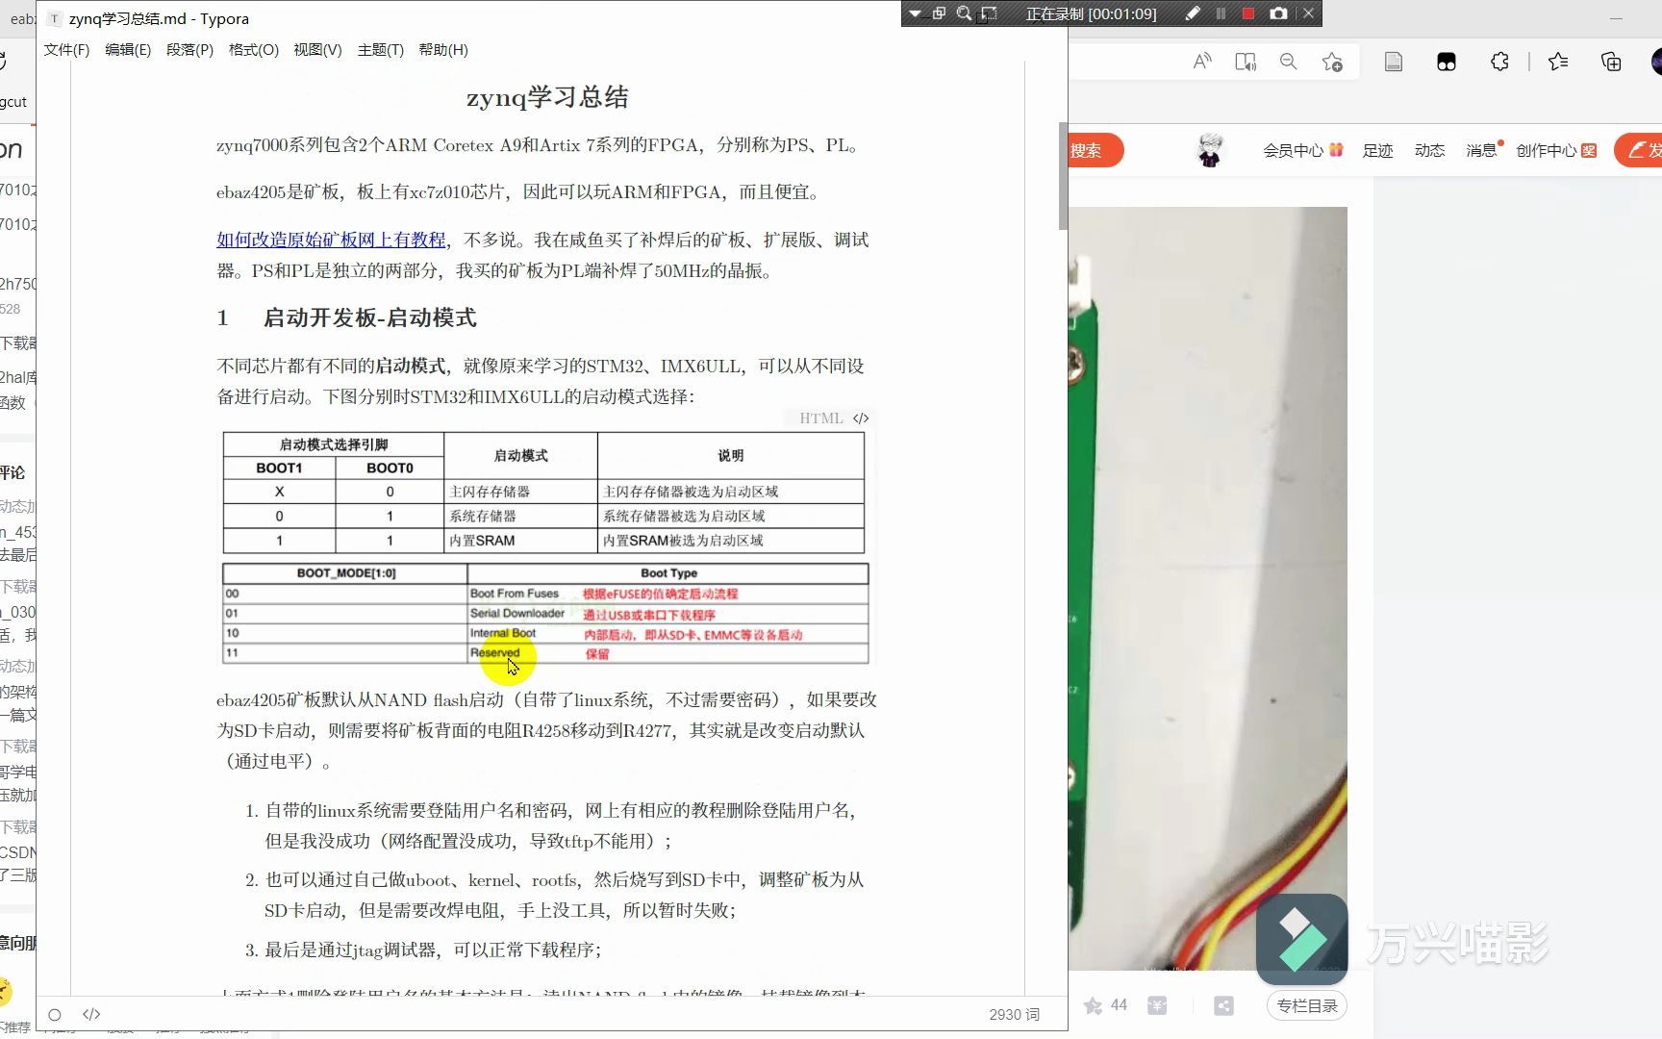Open the 文件(F) menu in Typora

point(64,50)
